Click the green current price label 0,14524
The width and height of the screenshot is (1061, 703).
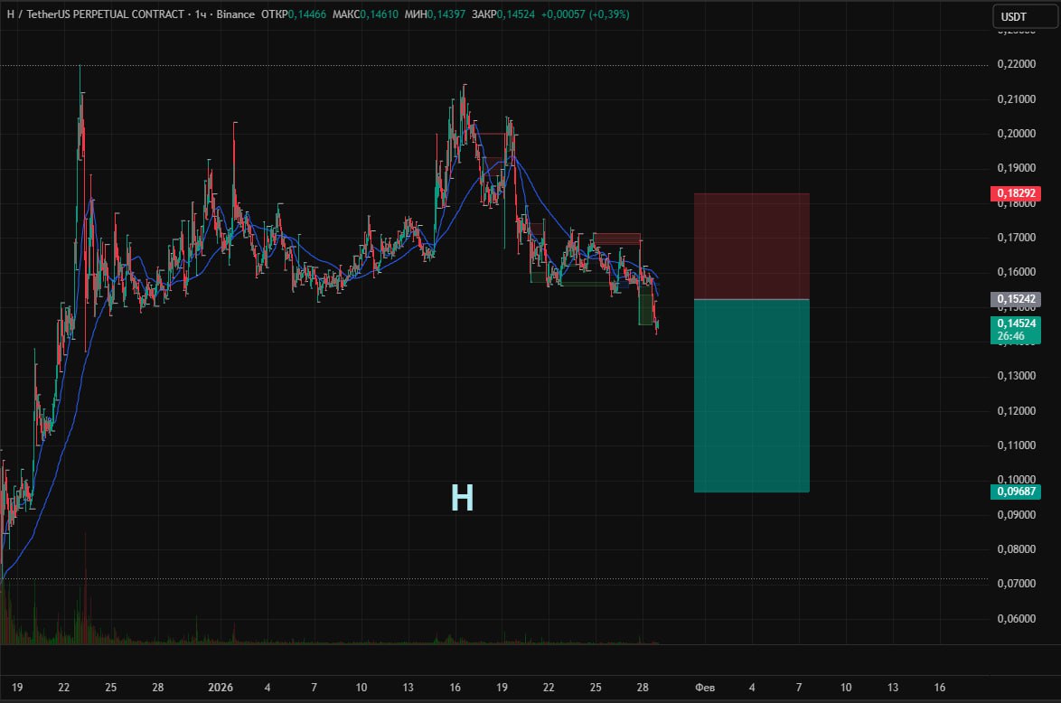pyautogui.click(x=1016, y=323)
